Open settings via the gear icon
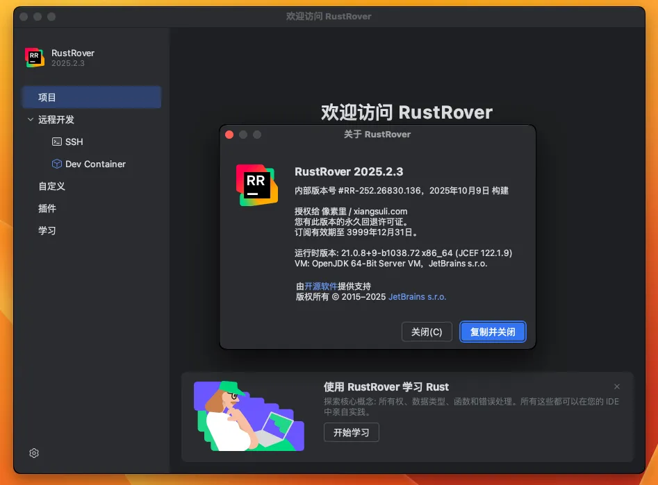658x485 pixels. 34,453
